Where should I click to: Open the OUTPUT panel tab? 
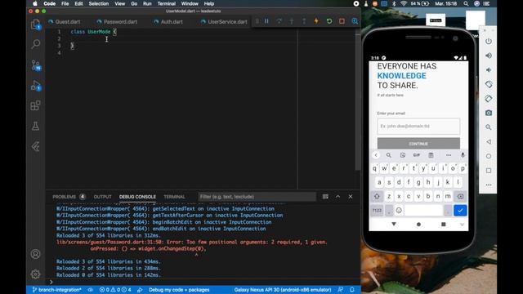point(102,197)
